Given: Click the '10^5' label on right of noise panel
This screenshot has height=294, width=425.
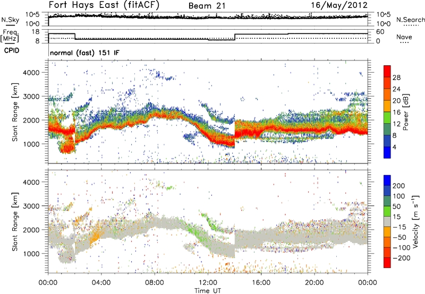Looking at the screenshot, I should click(384, 14).
